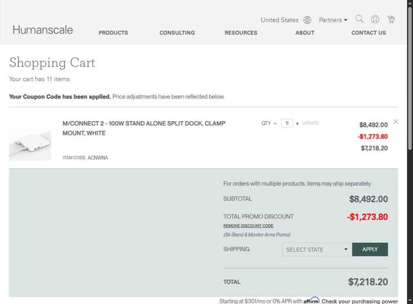
Task: Click the item code ACNWNA text
Action: coord(97,158)
